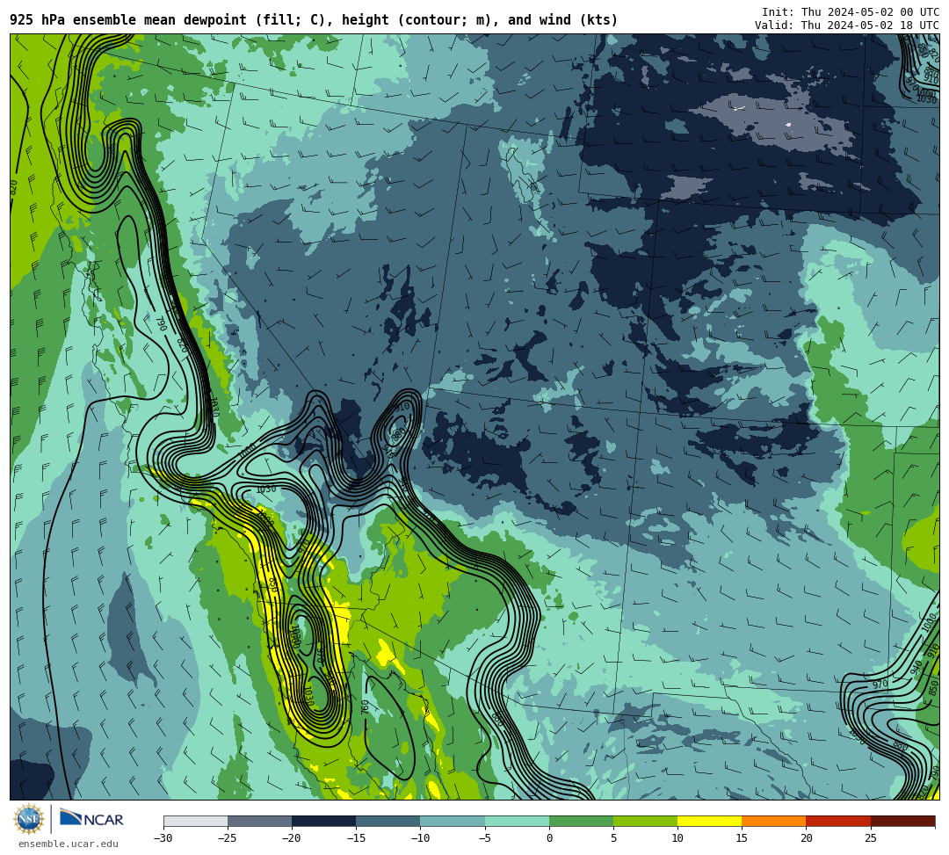Click the NCAR logo
The height and width of the screenshot is (855, 949).
coord(91,819)
